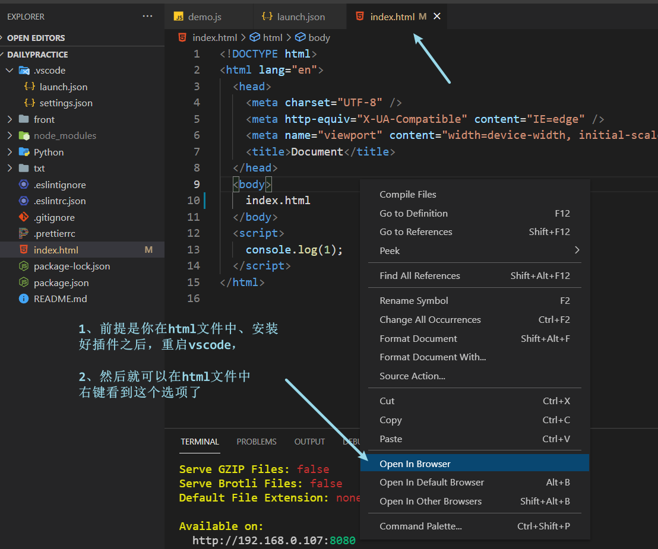Click line number 13 in gutter
This screenshot has height=549, width=658.
tap(194, 249)
